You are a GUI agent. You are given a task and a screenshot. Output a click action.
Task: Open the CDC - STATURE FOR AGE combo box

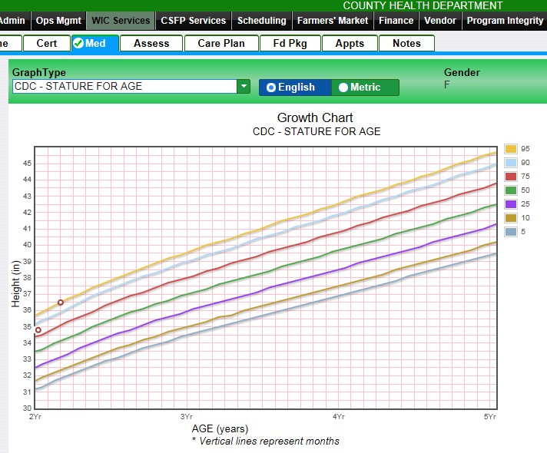[x=124, y=87]
